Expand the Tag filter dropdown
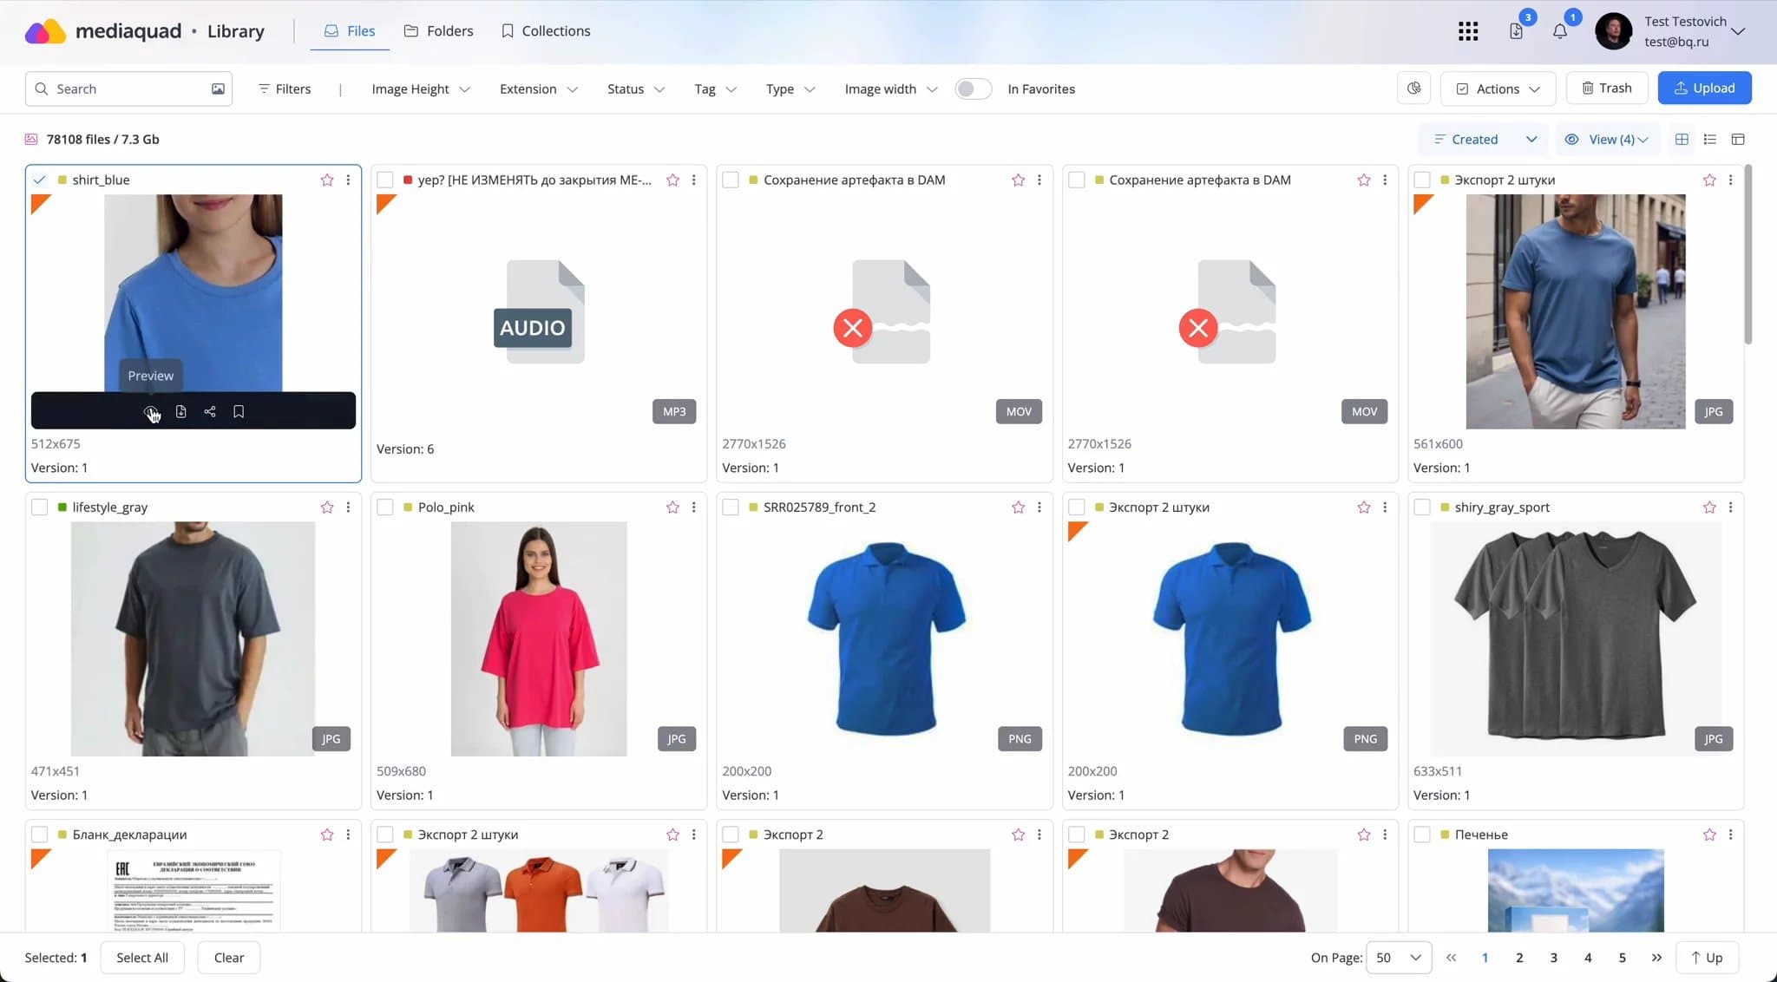Screen dimensions: 1777x982 [716, 88]
